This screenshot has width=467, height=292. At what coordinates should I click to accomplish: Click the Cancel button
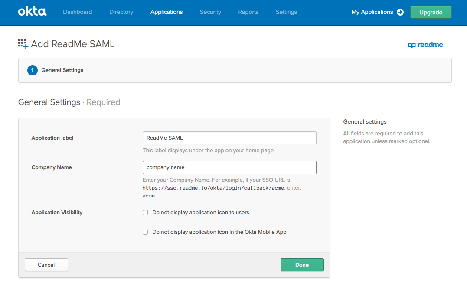(x=46, y=265)
